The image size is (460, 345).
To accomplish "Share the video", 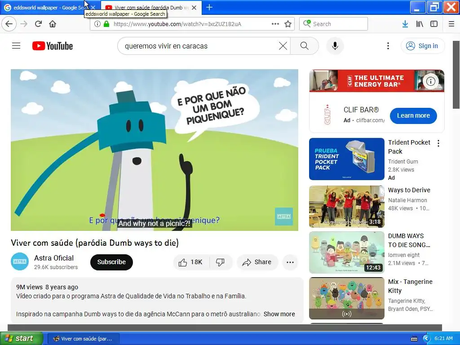I will pos(257,262).
